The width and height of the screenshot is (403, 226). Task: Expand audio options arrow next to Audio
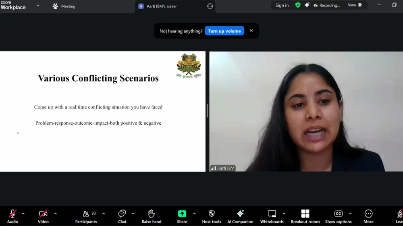pyautogui.click(x=23, y=214)
